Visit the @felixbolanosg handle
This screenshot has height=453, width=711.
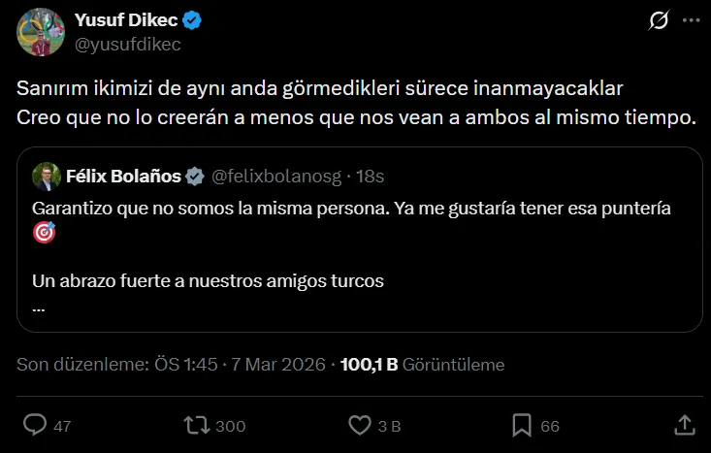276,176
